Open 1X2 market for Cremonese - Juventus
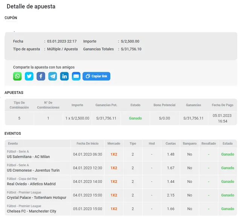The height and width of the screenshot is (221, 241). [114, 168]
